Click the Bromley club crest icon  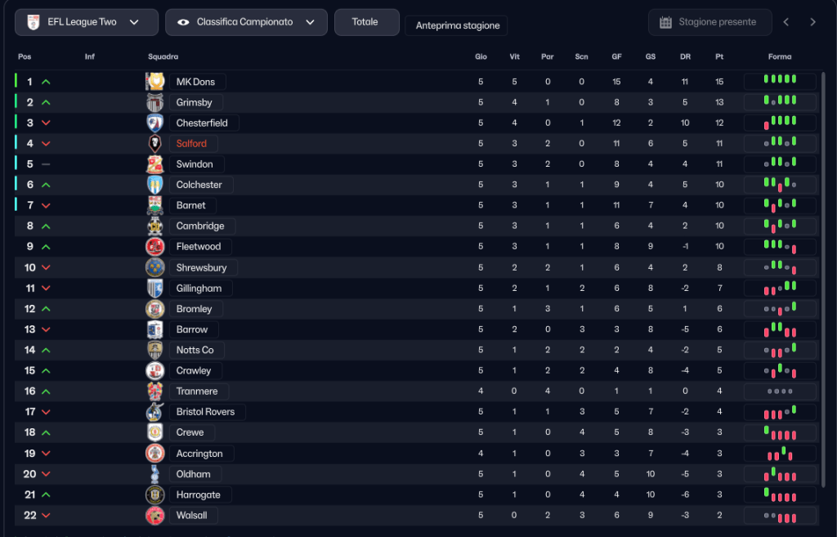coord(155,309)
